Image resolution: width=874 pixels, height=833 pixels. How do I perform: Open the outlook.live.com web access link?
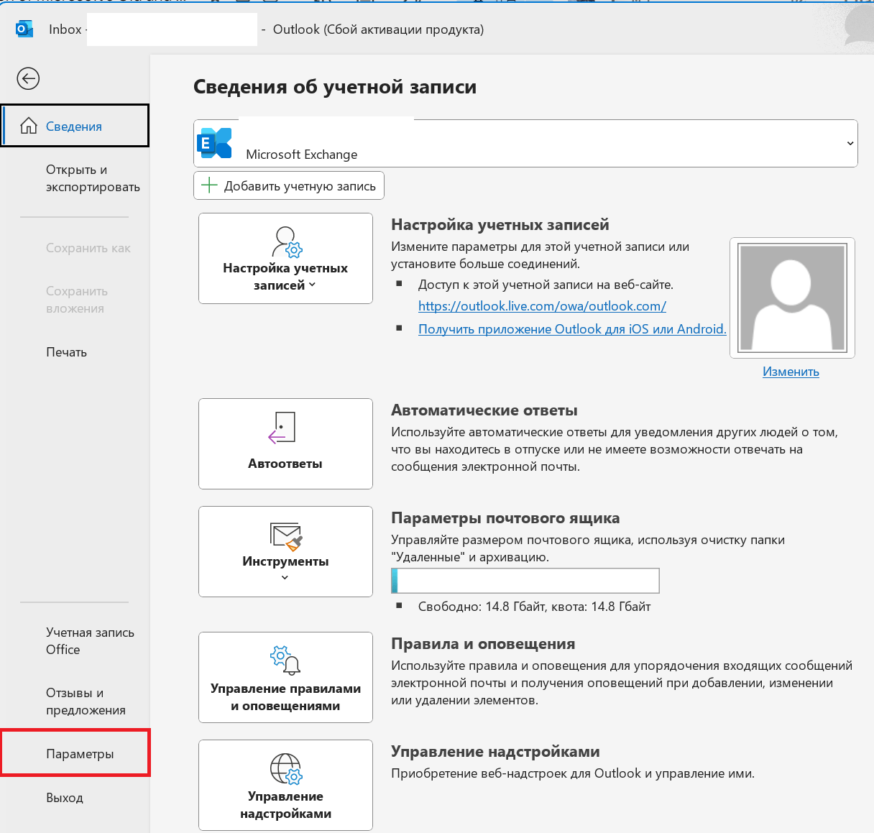[x=542, y=305]
